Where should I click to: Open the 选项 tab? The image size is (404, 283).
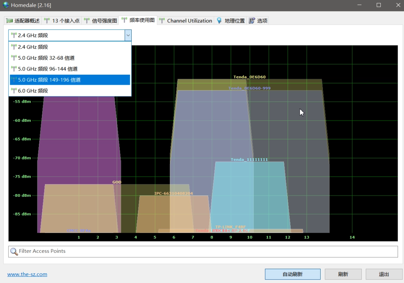258,21
